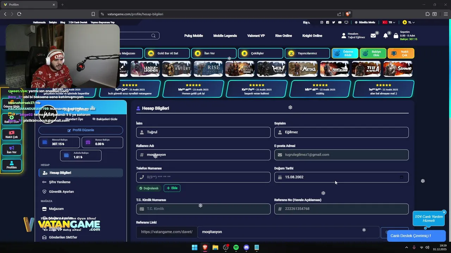
Task: Open Çekilişler giveaways button
Action: point(260,53)
